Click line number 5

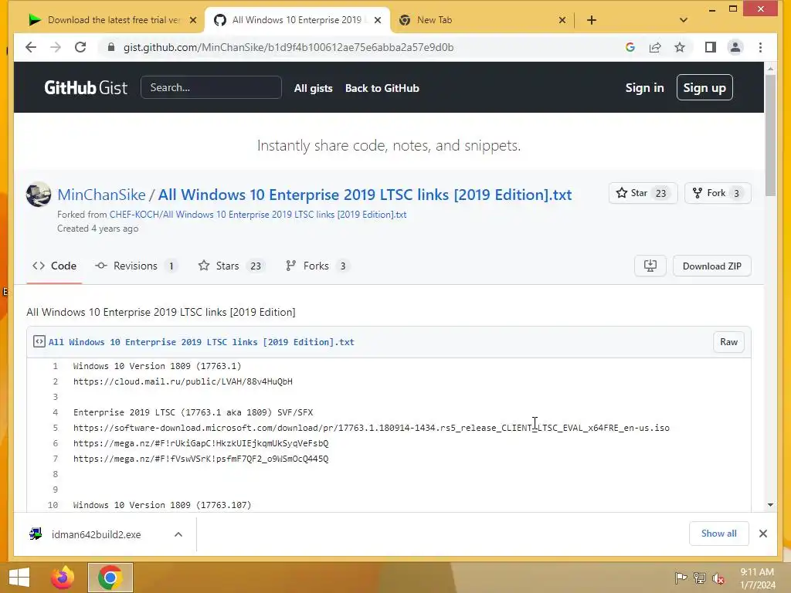pyautogui.click(x=55, y=428)
